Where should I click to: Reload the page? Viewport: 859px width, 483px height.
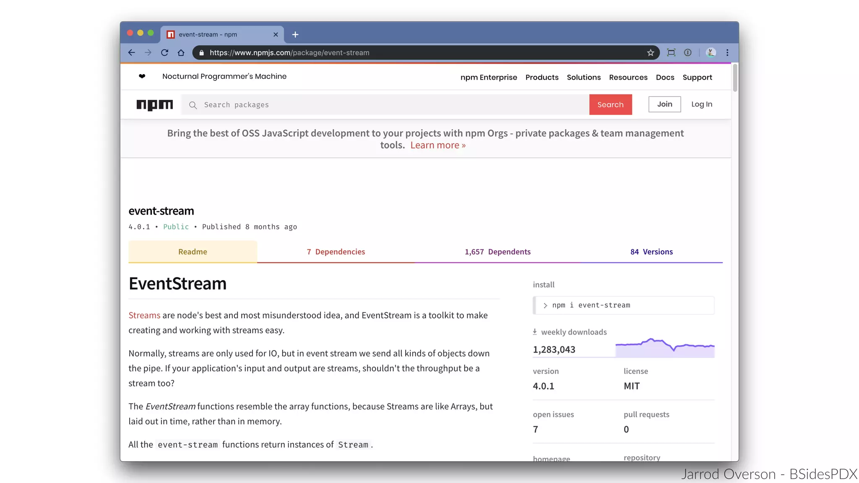pyautogui.click(x=164, y=53)
